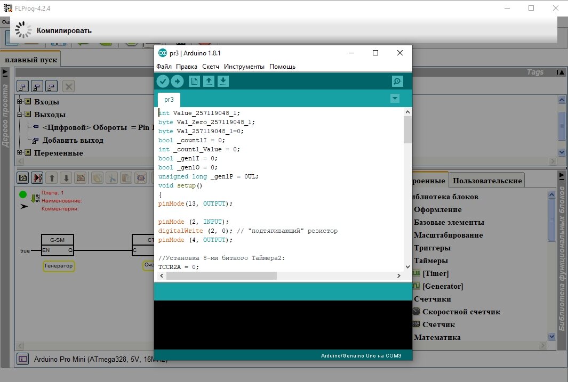Click the move-down arrow icon in FLProg schematic toolbar
Image resolution: width=568 pixels, height=382 pixels.
coord(66,178)
